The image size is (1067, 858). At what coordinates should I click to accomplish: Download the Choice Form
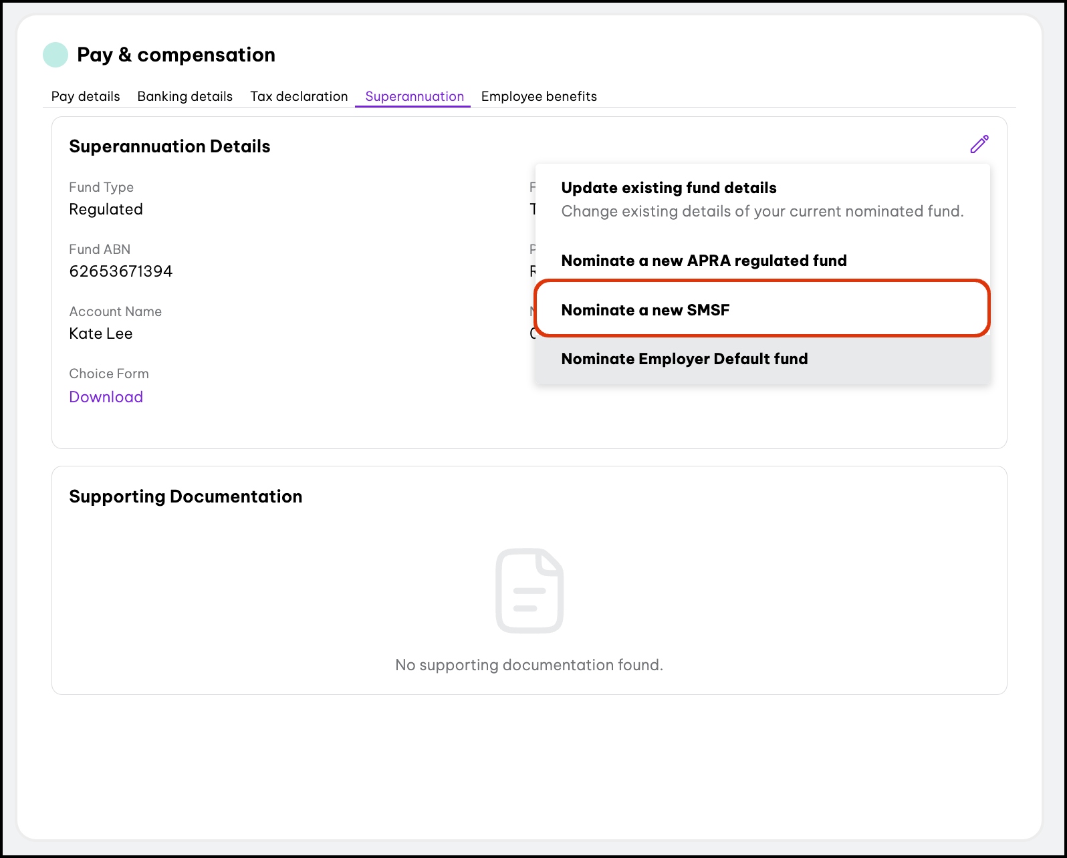click(x=106, y=397)
